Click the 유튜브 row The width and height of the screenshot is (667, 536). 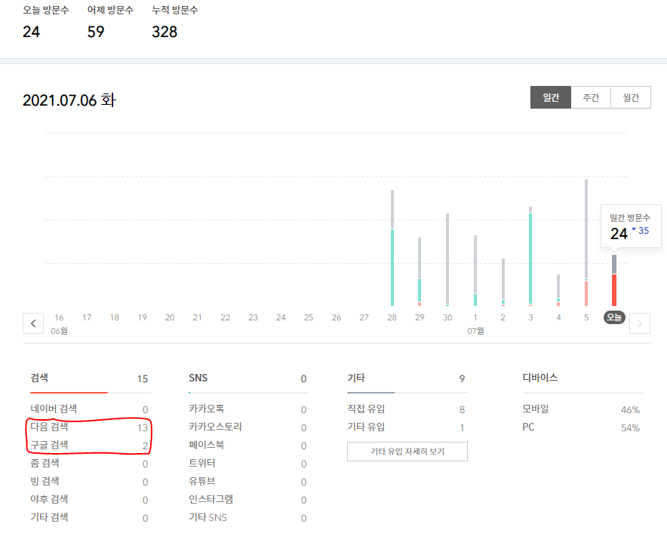(248, 481)
